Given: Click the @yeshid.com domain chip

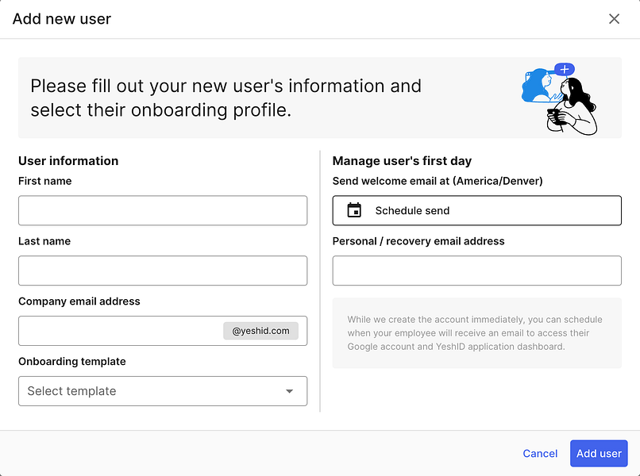Looking at the screenshot, I should [x=260, y=331].
